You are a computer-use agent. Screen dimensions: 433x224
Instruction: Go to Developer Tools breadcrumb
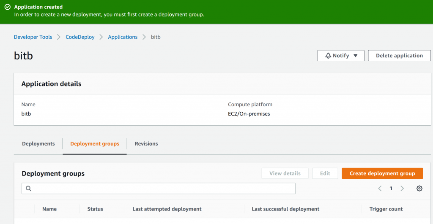[33, 37]
